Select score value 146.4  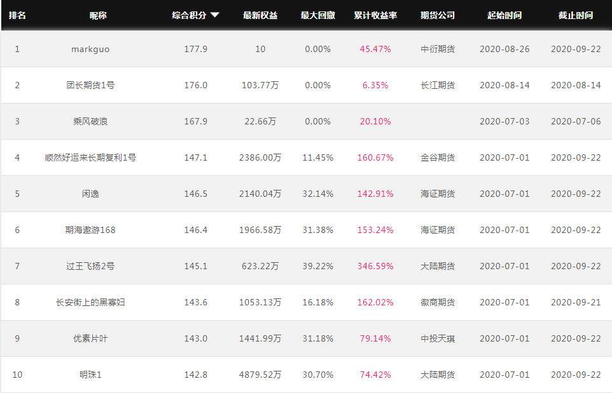(195, 230)
